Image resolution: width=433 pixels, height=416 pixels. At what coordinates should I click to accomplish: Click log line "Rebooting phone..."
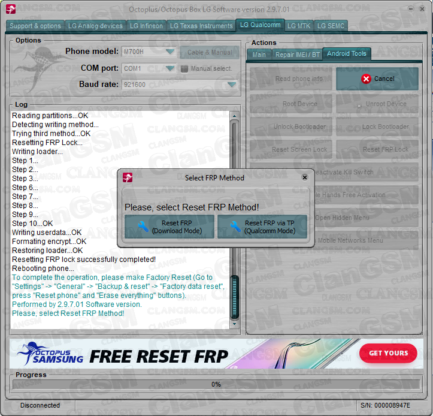43,269
